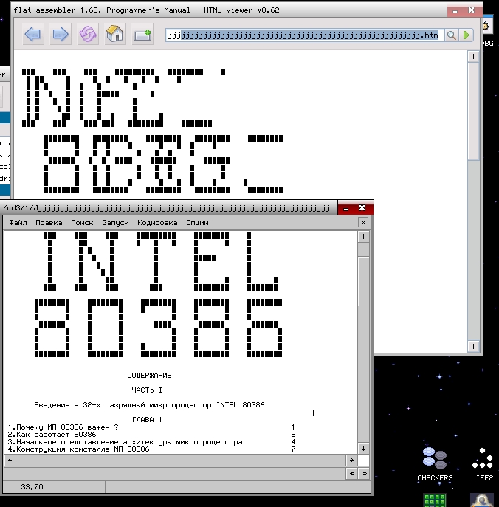Click the Back arrow in HTML Viewer
Viewport: 499px width, 507px height.
33,35
